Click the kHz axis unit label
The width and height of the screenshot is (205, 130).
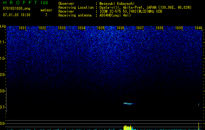[x=3, y=26]
